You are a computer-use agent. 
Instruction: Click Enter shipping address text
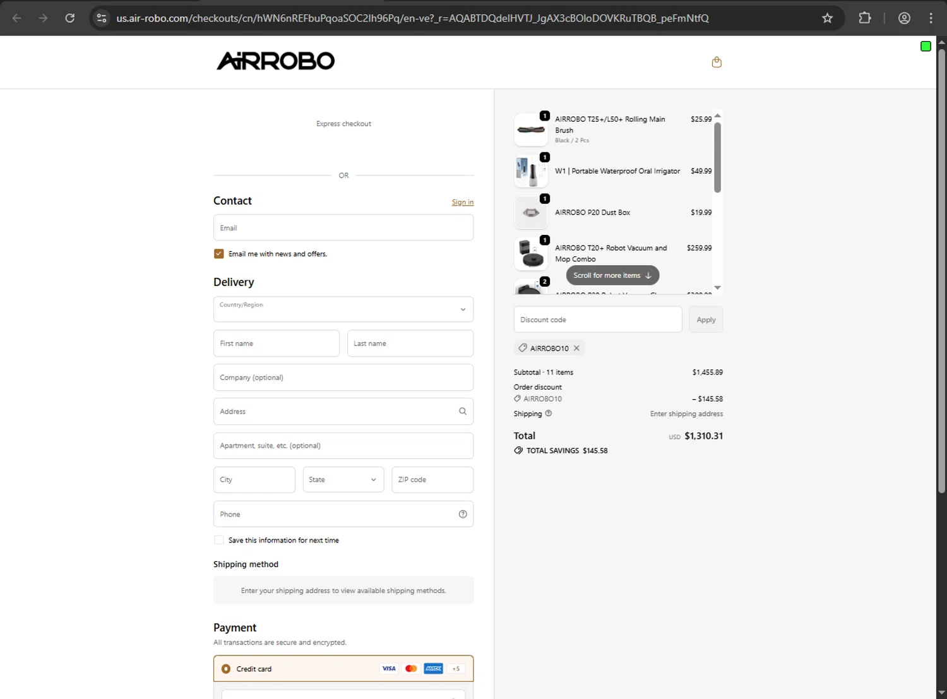pos(686,414)
